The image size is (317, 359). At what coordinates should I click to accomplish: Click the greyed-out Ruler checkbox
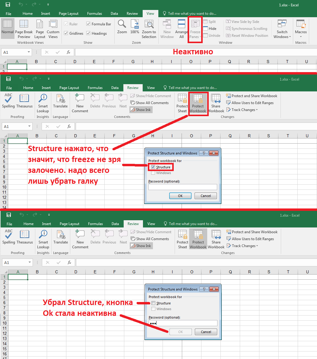66,24
